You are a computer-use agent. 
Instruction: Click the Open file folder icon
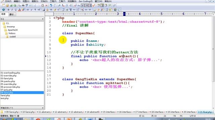(7, 5)
